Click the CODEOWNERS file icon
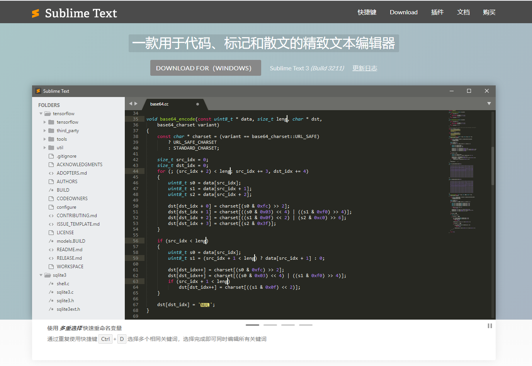532x366 pixels. (x=51, y=199)
